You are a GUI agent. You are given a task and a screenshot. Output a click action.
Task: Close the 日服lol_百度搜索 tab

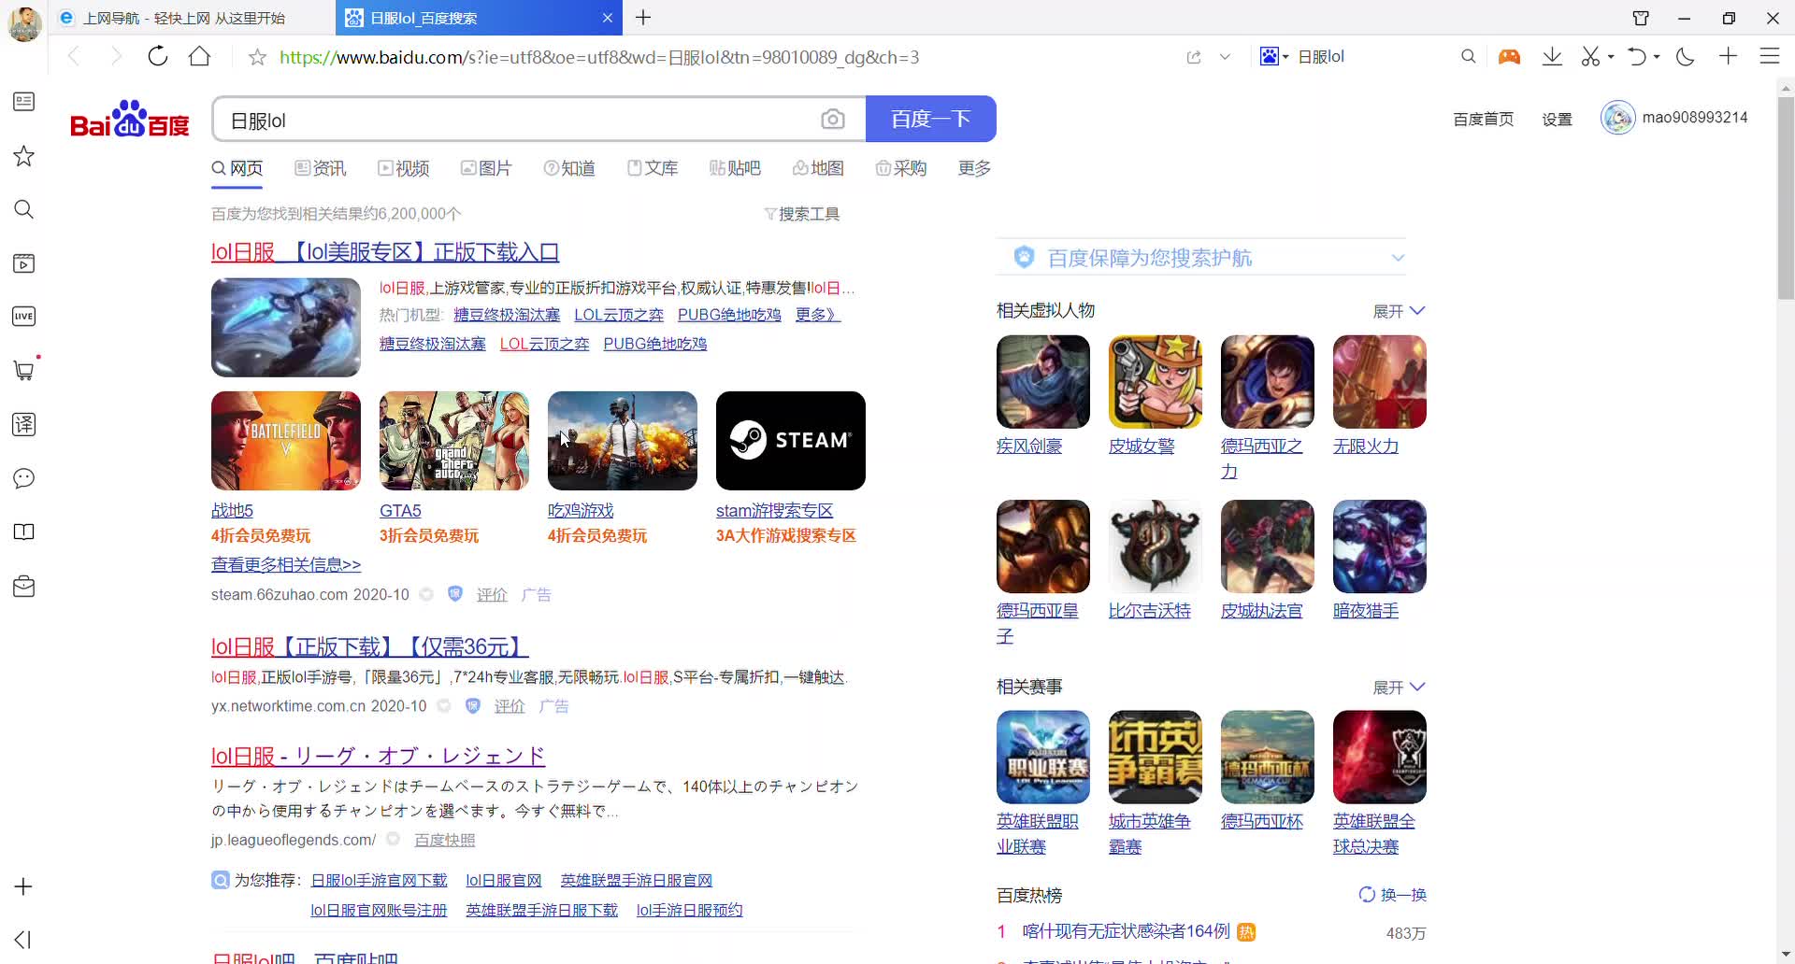[x=607, y=18]
